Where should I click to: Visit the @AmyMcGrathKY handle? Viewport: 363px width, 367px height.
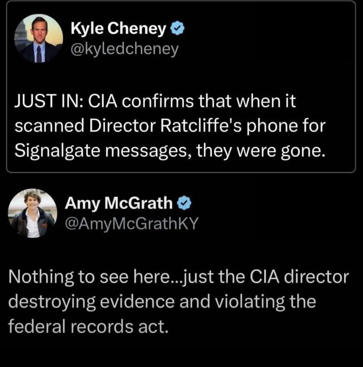(132, 223)
